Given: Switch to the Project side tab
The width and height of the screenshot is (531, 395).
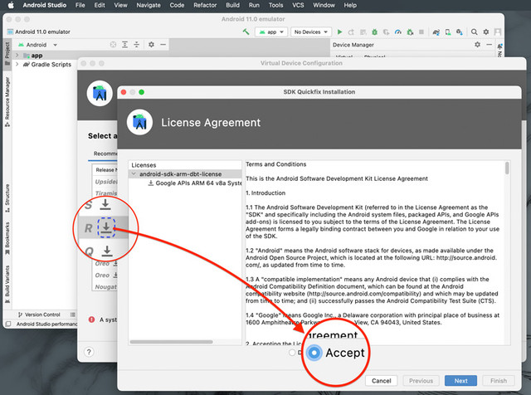Looking at the screenshot, I should [7, 54].
